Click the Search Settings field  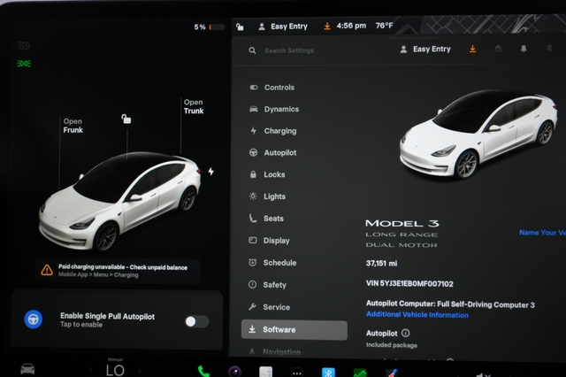click(289, 50)
